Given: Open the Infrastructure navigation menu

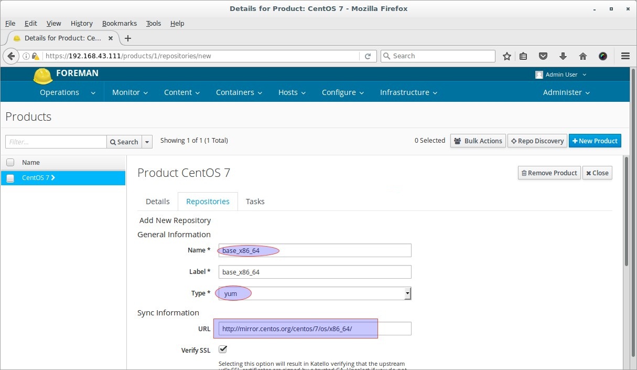Looking at the screenshot, I should (x=409, y=92).
